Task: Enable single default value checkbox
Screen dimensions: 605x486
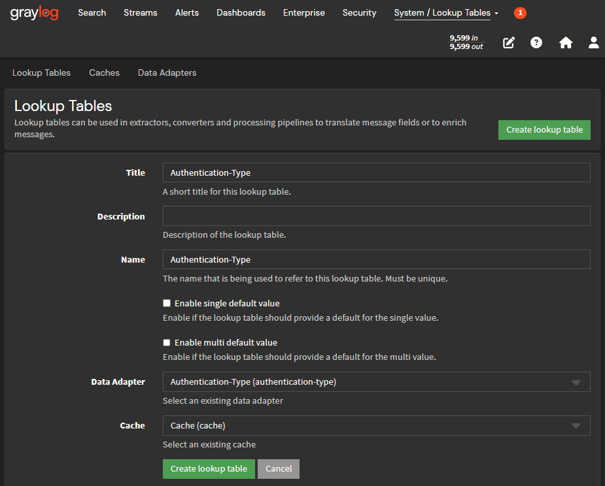Action: 167,303
